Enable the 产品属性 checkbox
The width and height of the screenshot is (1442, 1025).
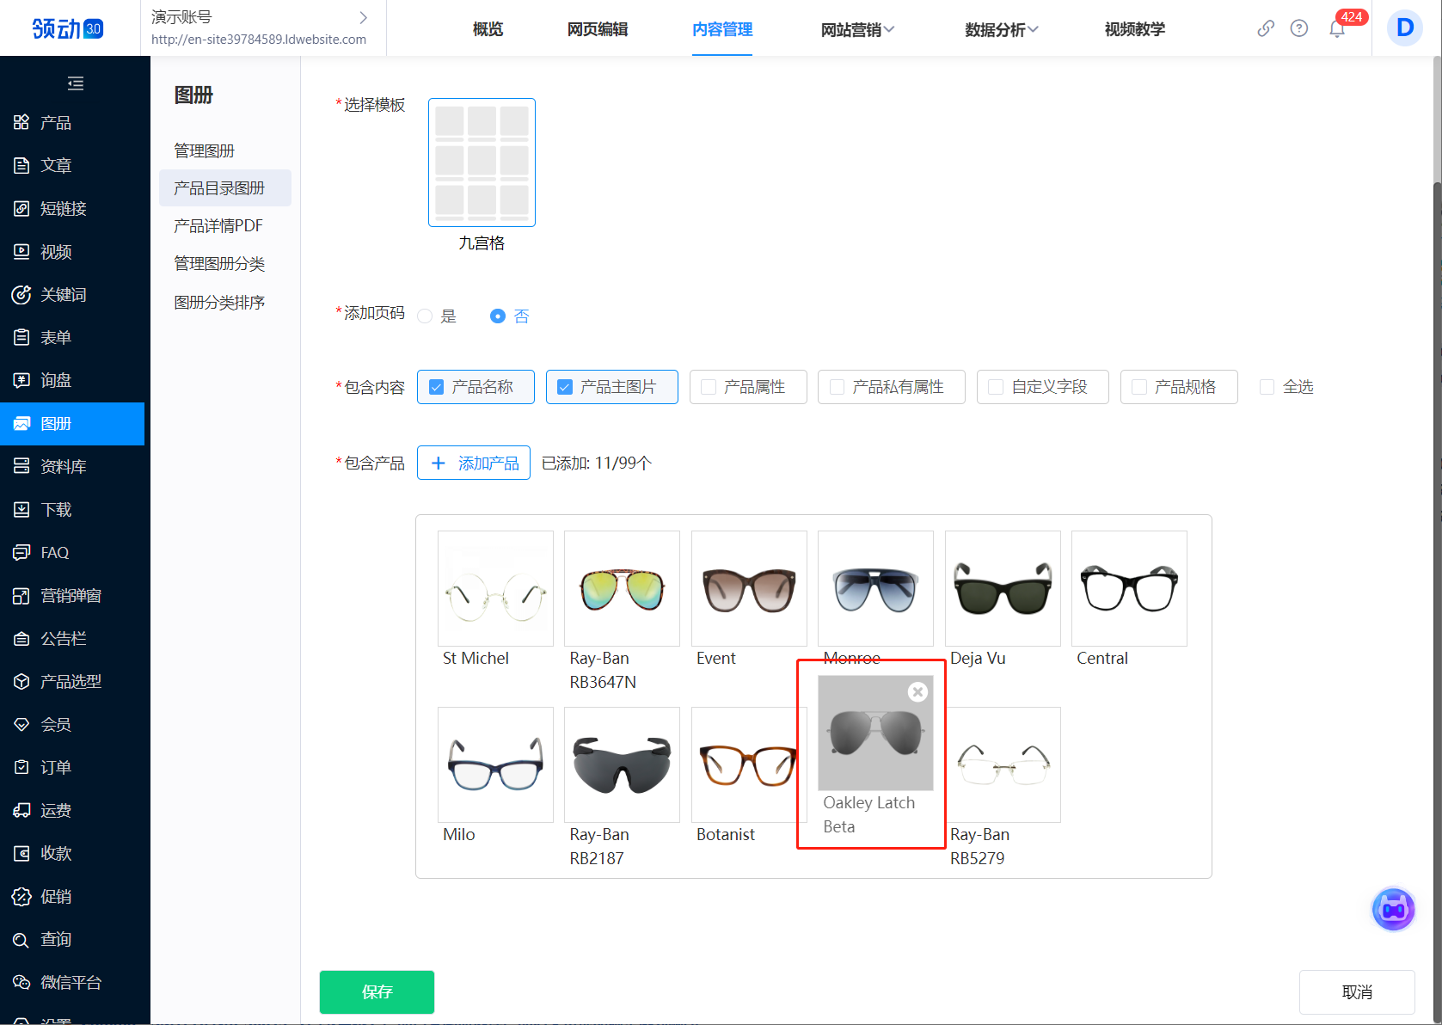(709, 388)
